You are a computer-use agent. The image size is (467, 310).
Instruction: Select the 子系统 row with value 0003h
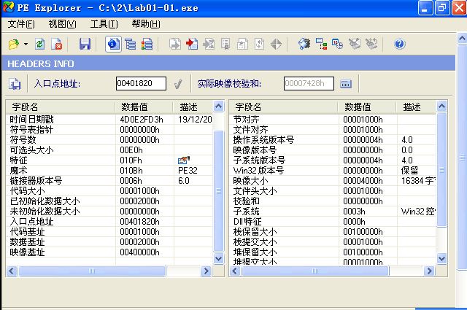(x=333, y=211)
